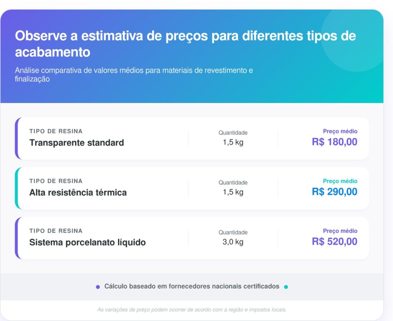Viewport: 393px width, 321px height.
Task: Click the Cálculo baseado em fornecedores footer text
Action: [192, 287]
